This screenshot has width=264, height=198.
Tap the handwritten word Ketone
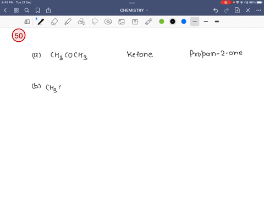140,54
